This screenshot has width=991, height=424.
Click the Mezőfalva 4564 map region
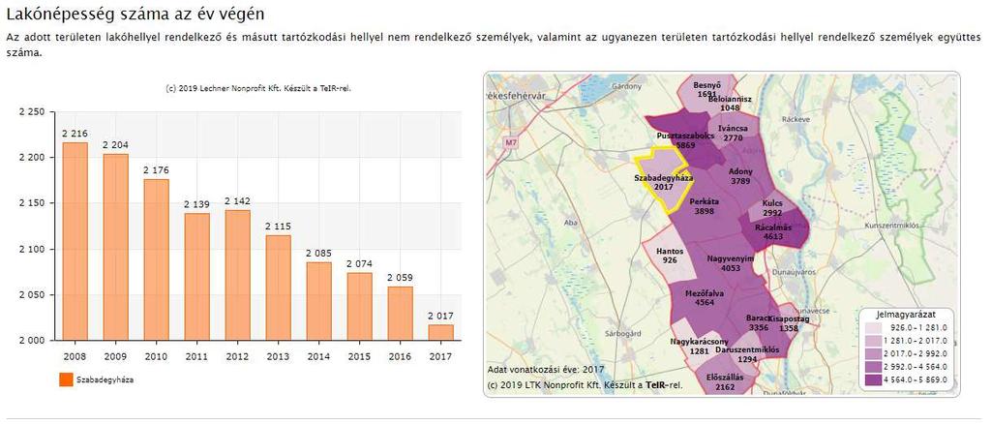coord(705,297)
